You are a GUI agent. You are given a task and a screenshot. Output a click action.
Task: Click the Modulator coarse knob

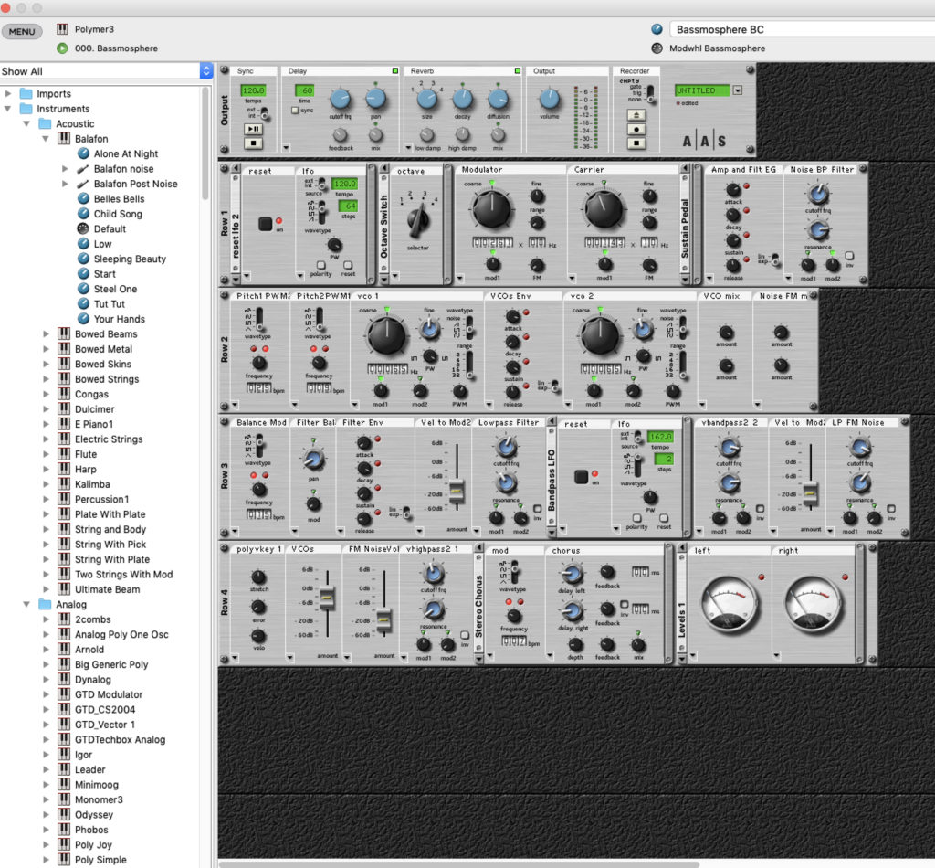[x=492, y=208]
